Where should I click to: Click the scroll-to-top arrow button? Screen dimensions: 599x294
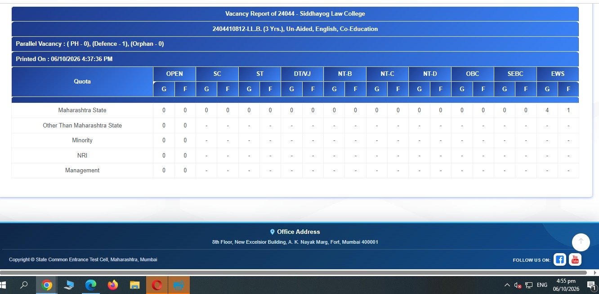[581, 242]
